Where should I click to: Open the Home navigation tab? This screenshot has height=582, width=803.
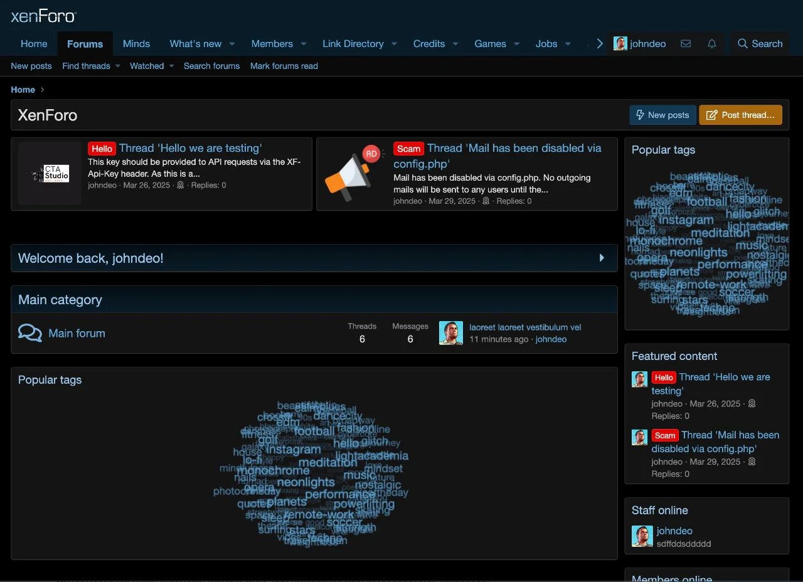34,44
